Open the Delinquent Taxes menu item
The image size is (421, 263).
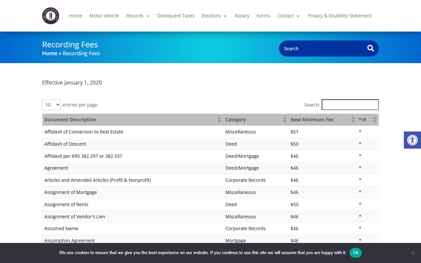coord(176,16)
